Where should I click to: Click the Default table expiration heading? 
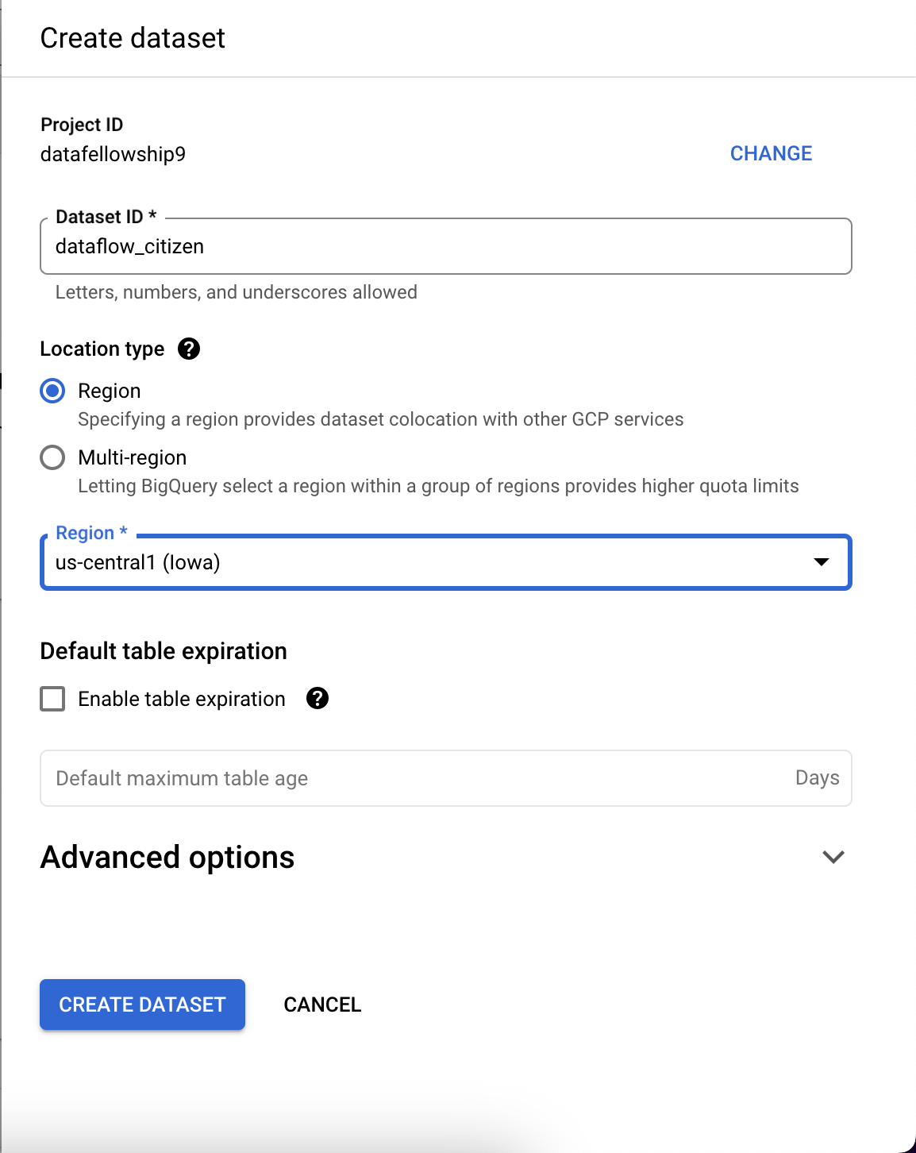click(164, 651)
